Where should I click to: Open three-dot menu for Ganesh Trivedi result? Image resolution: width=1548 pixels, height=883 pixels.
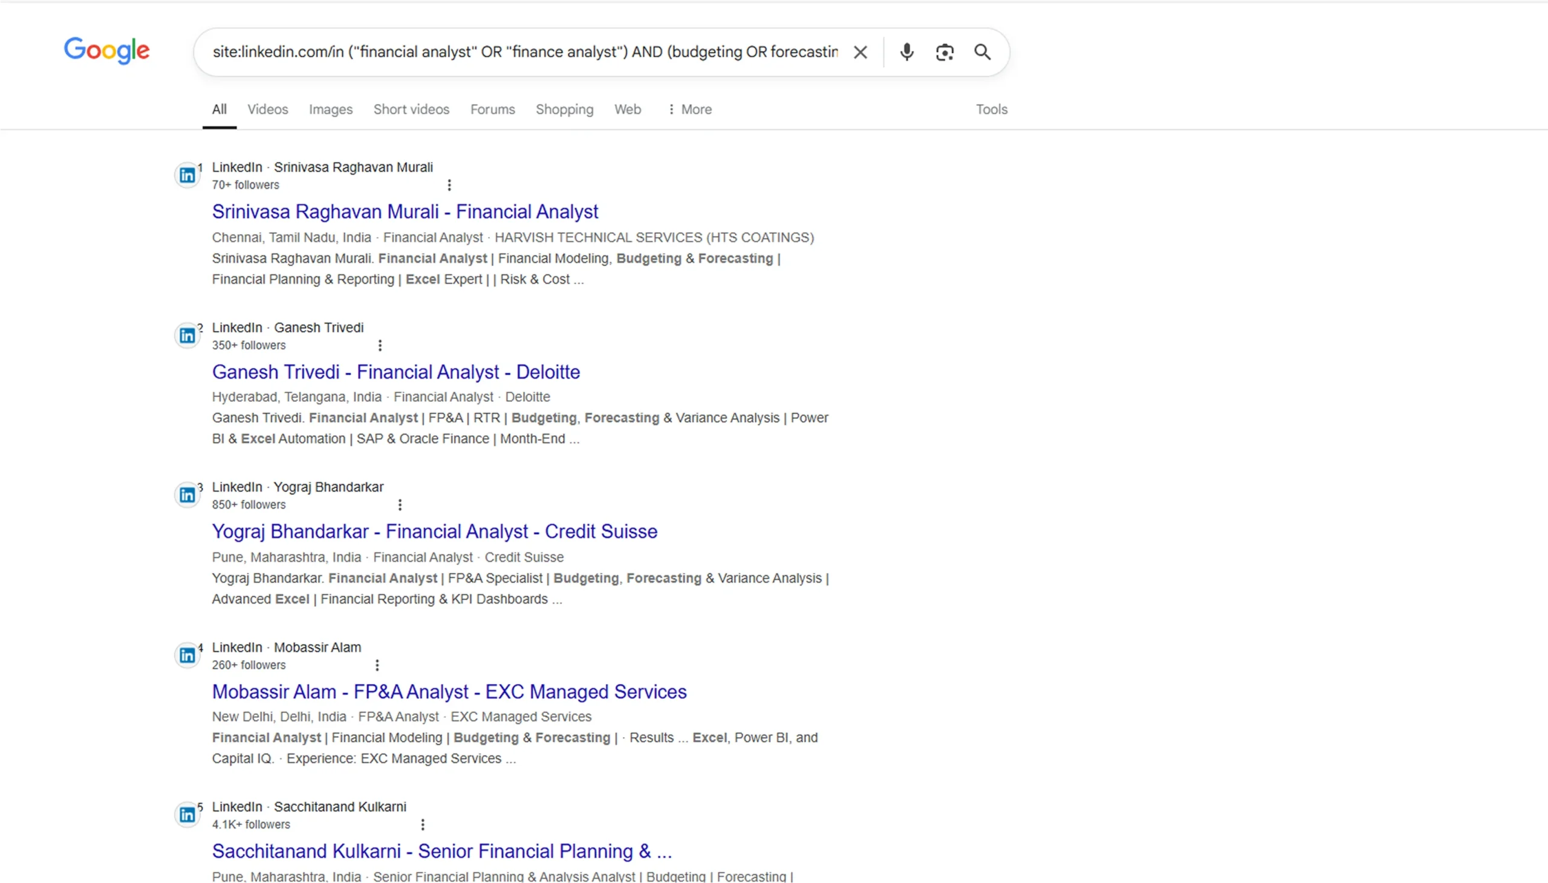click(x=380, y=345)
